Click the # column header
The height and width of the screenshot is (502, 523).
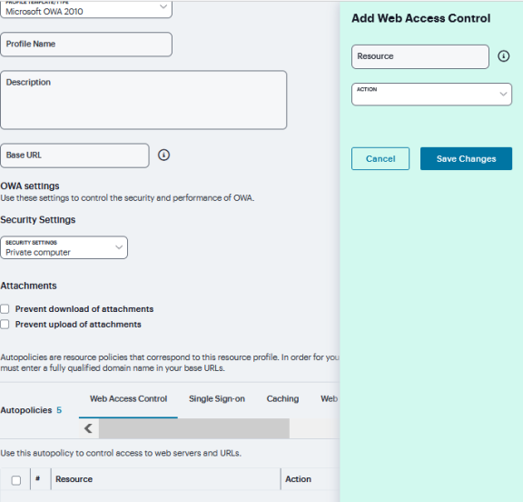(38, 478)
